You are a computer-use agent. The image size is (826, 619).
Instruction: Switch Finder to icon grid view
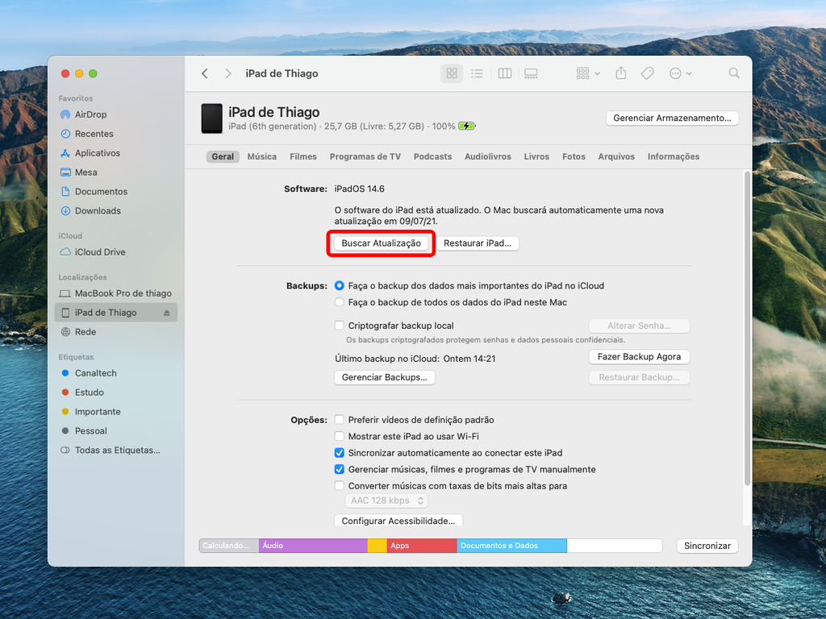tap(452, 73)
